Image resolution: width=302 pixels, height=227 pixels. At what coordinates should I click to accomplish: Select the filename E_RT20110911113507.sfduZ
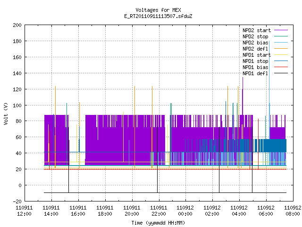pyautogui.click(x=158, y=16)
